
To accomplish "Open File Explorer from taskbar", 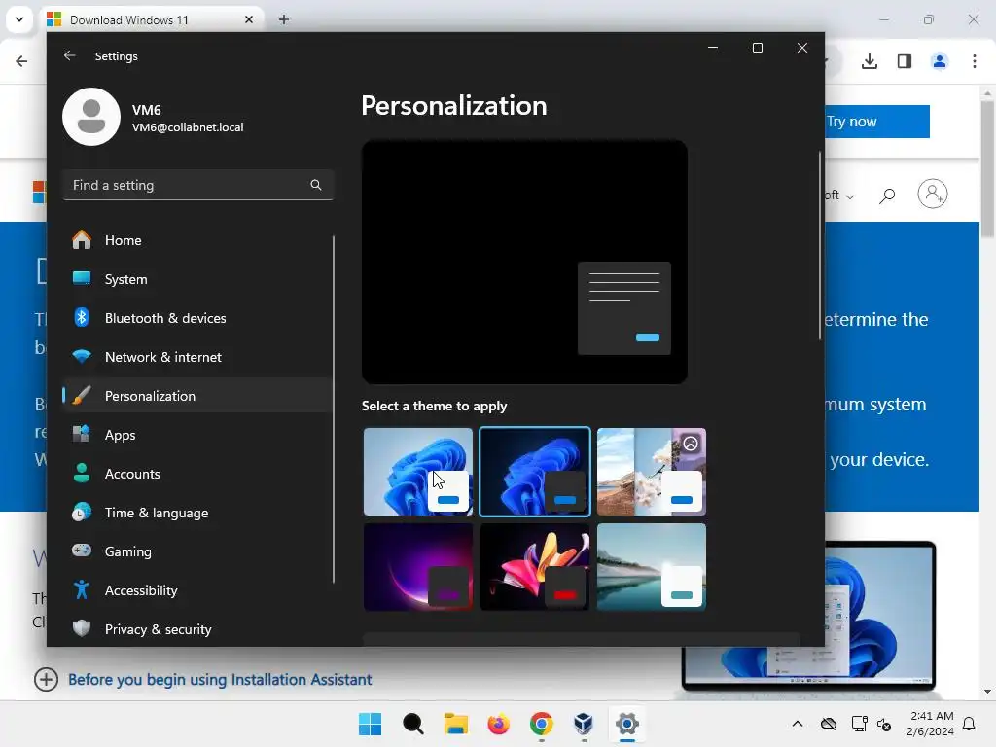I will point(456,724).
